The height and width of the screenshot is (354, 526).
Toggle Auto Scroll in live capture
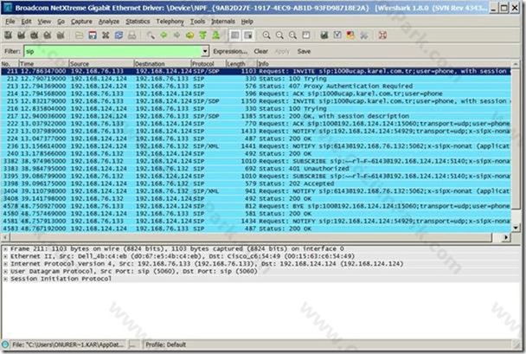(x=248, y=35)
